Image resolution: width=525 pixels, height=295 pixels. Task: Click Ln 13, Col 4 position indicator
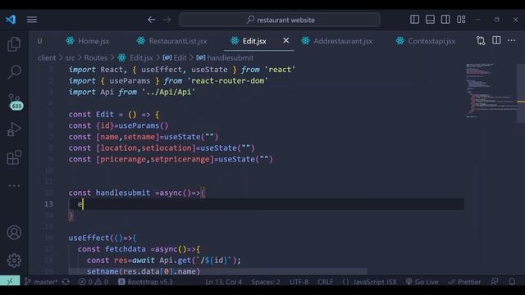click(x=224, y=282)
